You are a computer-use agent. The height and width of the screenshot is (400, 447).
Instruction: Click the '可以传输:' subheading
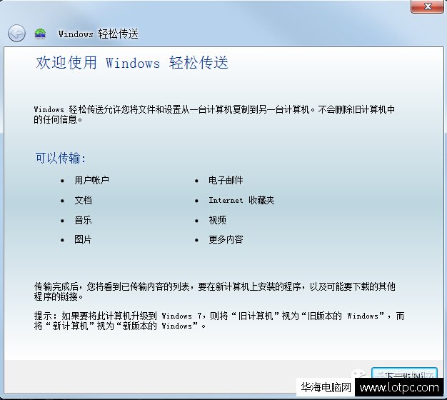61,158
